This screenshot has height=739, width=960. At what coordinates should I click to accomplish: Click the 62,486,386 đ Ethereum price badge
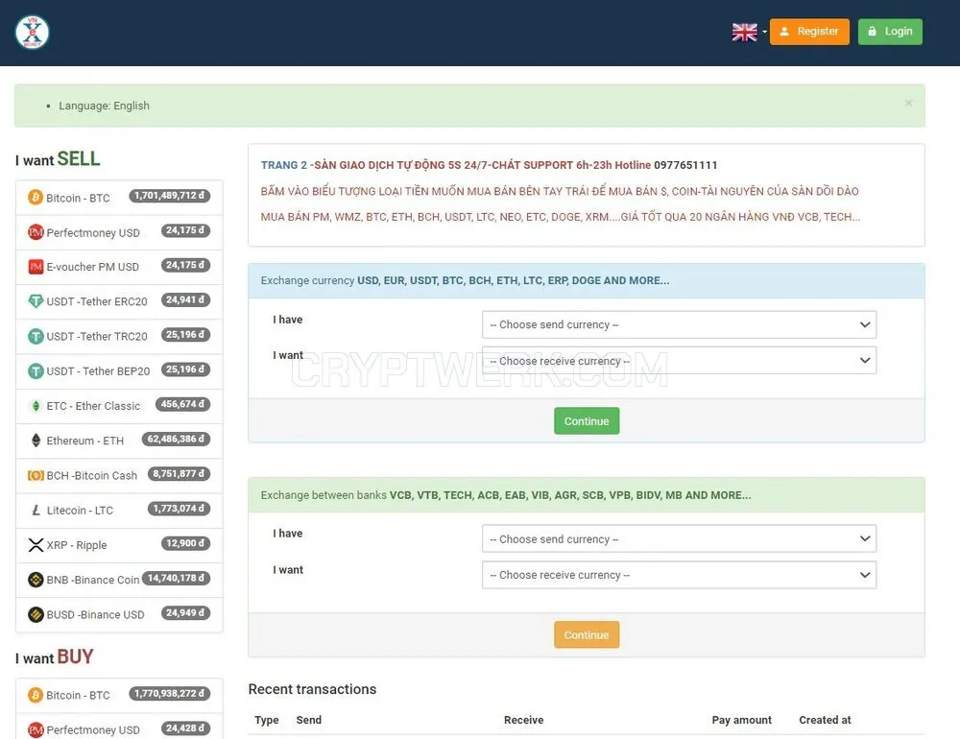[176, 439]
